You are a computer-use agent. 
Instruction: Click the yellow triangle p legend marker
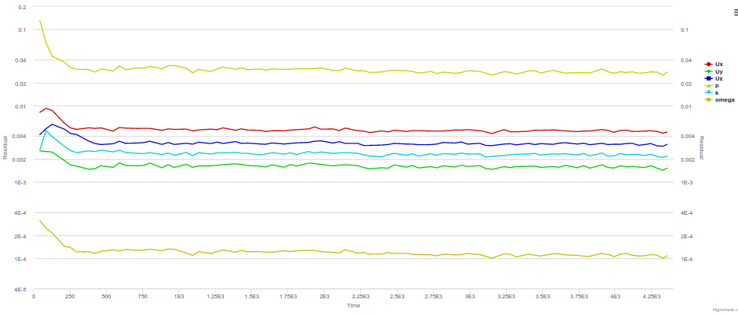(709, 86)
